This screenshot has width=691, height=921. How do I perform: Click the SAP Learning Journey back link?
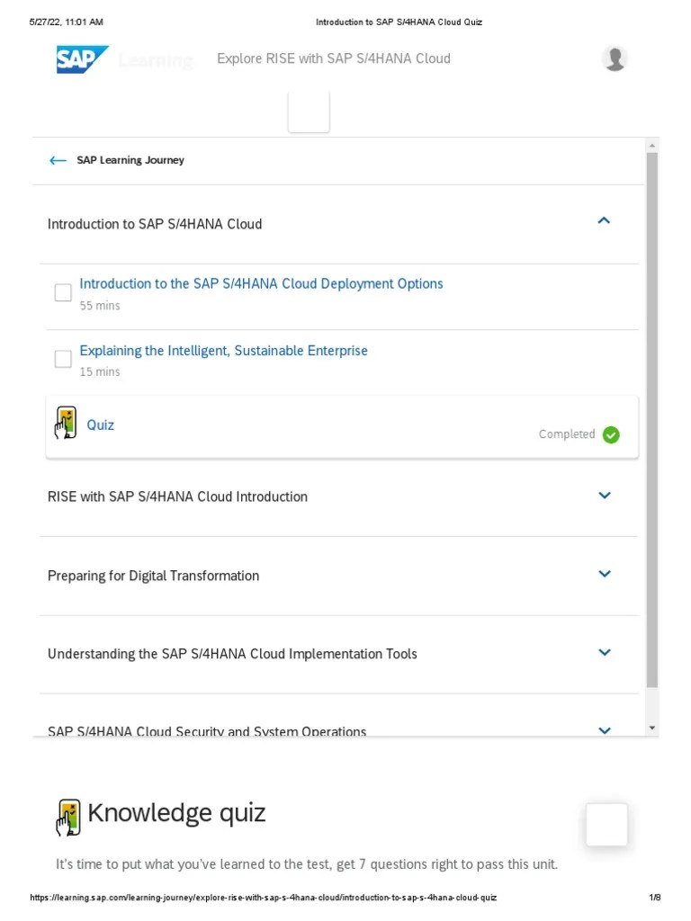130,160
